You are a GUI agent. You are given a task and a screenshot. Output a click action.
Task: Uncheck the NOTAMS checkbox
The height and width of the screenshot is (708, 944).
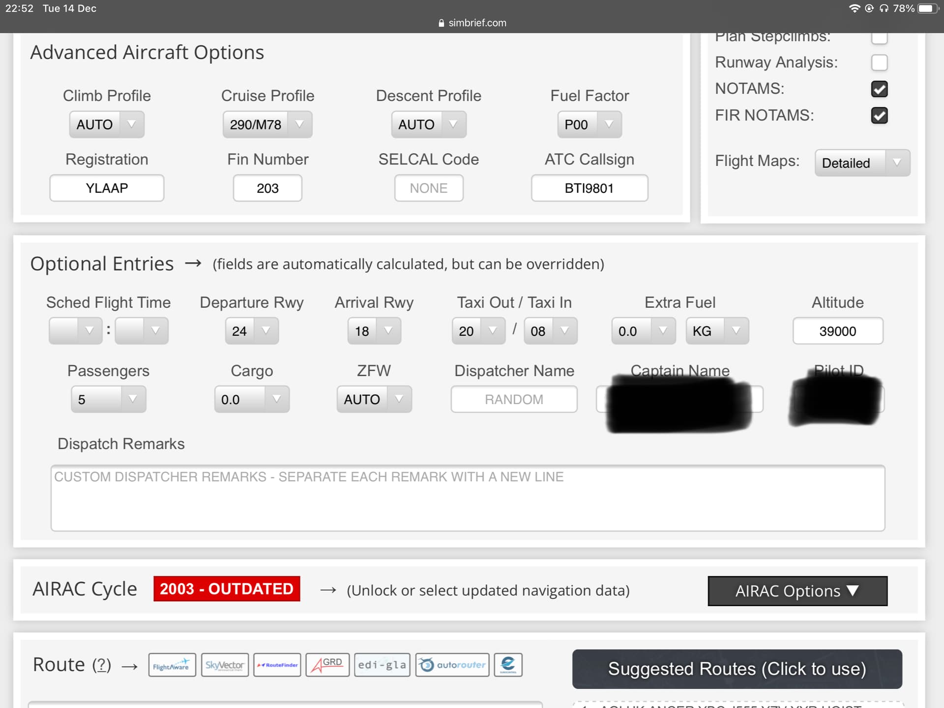(x=879, y=89)
